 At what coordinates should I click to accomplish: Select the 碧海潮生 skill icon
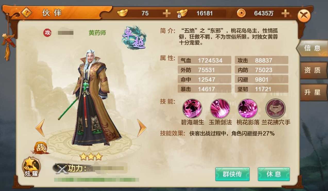point(192,109)
